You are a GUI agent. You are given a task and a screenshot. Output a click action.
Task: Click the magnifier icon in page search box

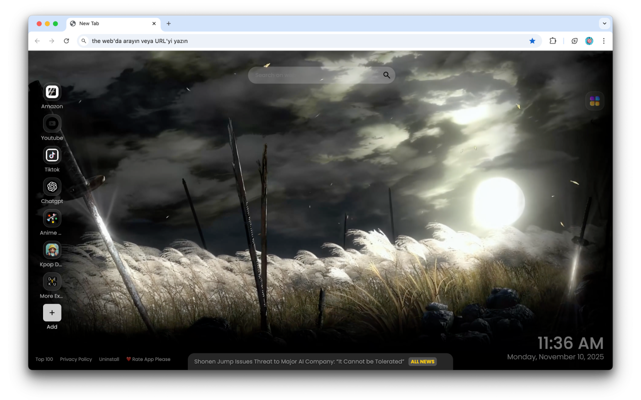coord(387,75)
